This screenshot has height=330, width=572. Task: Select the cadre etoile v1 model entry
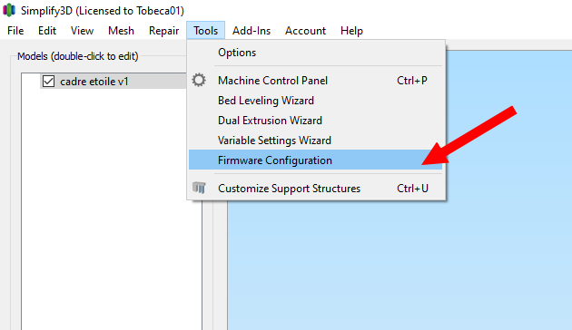pos(94,82)
